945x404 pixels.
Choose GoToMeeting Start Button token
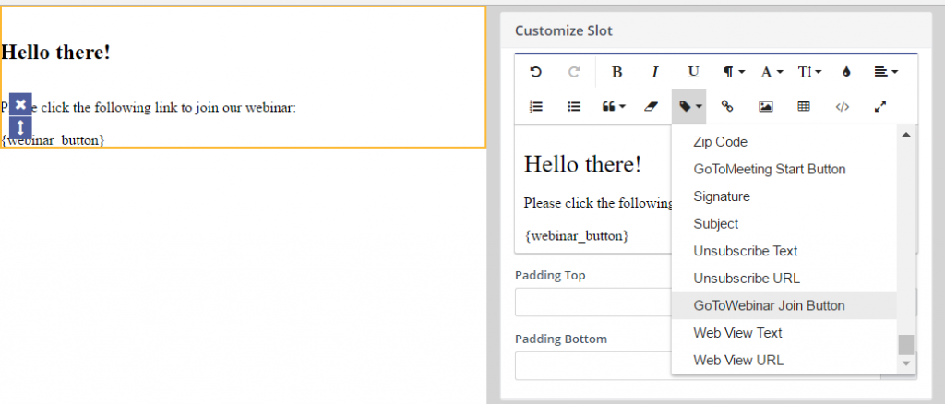click(x=769, y=169)
